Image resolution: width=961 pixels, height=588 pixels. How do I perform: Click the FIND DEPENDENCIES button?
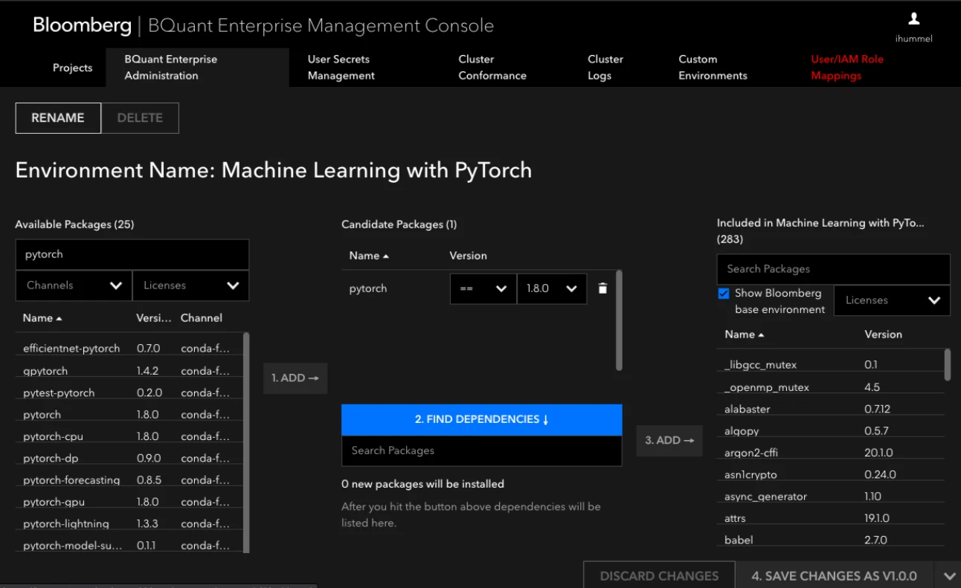click(481, 419)
